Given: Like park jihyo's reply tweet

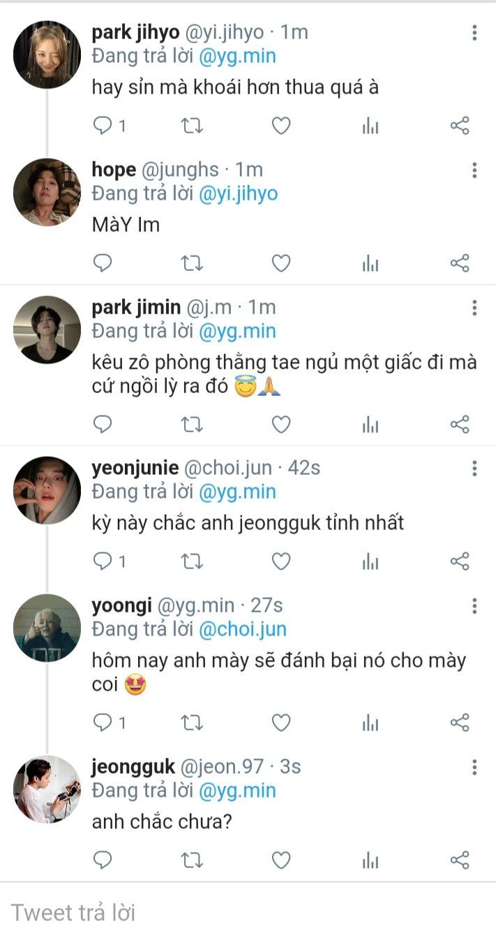Looking at the screenshot, I should pyautogui.click(x=280, y=126).
